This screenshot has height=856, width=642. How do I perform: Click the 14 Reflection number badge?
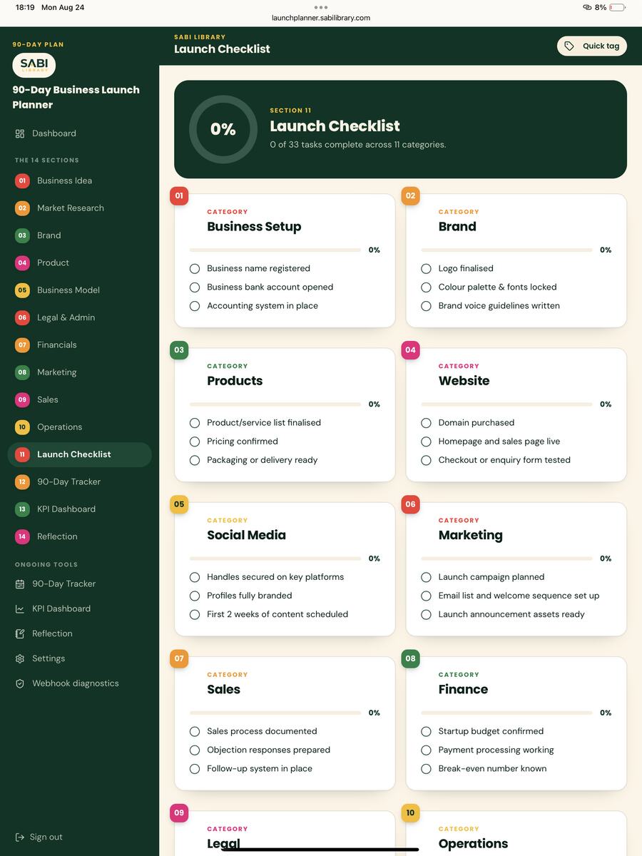coord(22,536)
